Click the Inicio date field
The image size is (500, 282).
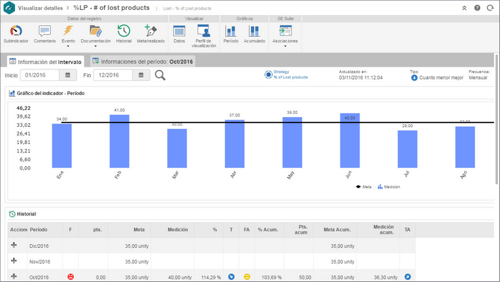point(40,75)
